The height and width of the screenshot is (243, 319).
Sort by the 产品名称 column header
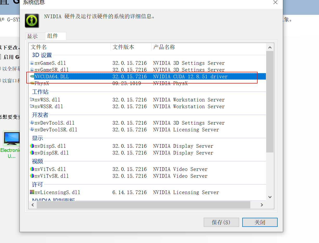[209, 47]
